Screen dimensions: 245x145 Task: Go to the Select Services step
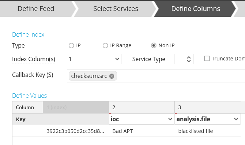coord(116,8)
